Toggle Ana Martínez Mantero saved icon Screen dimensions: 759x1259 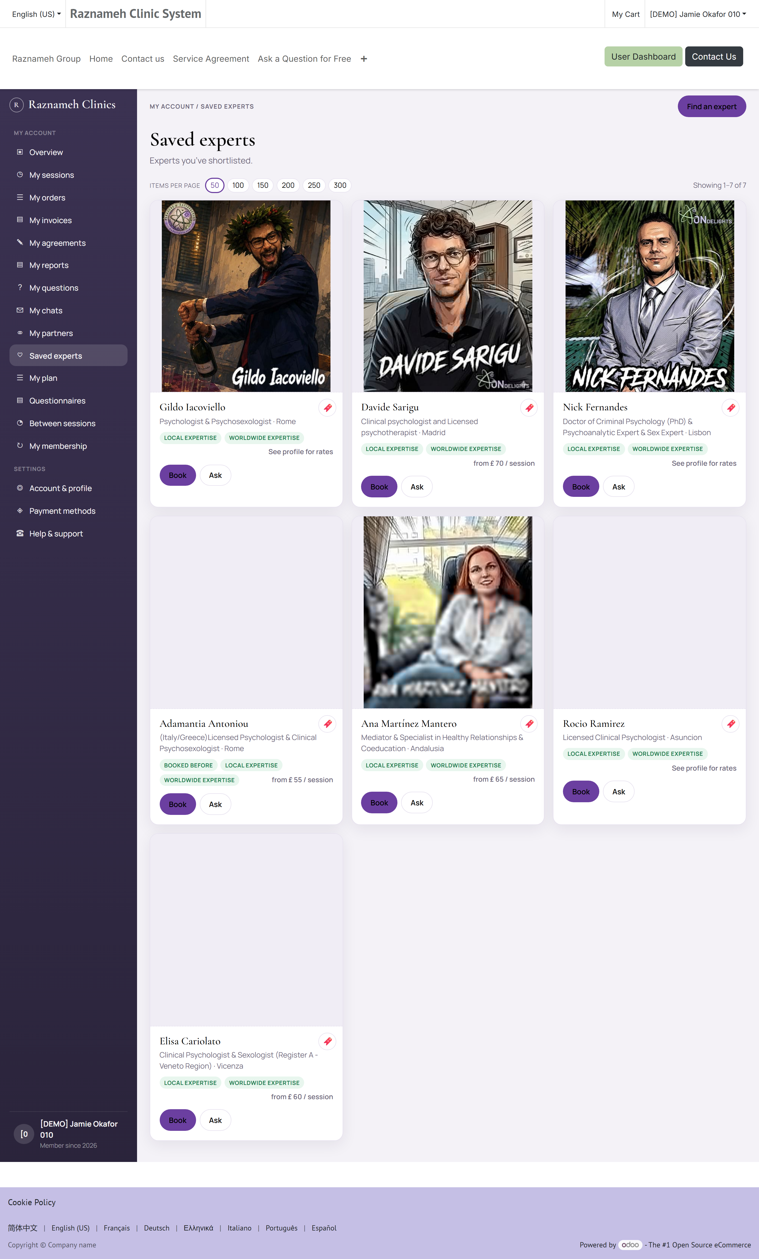click(x=529, y=724)
